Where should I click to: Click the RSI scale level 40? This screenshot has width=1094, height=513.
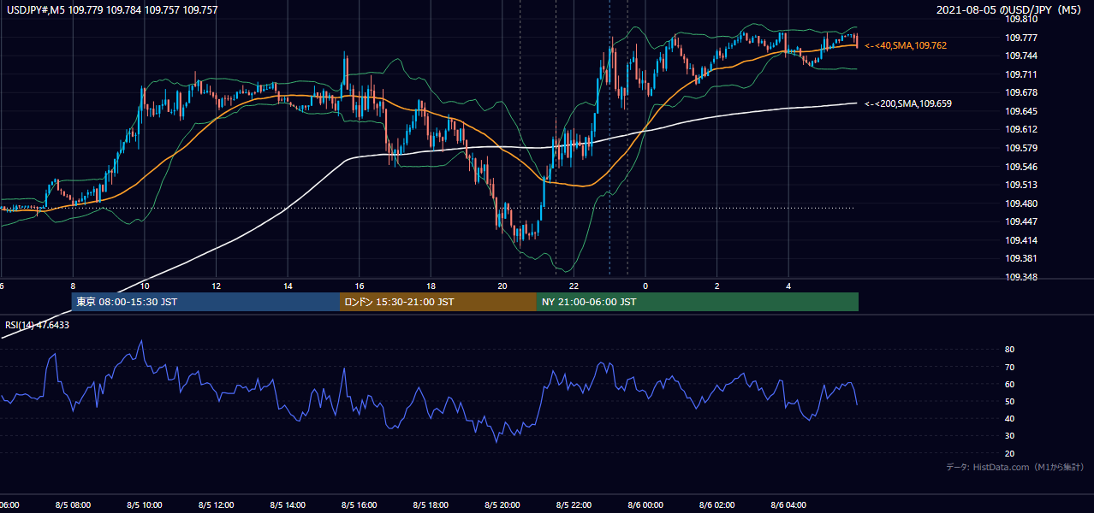point(1009,418)
